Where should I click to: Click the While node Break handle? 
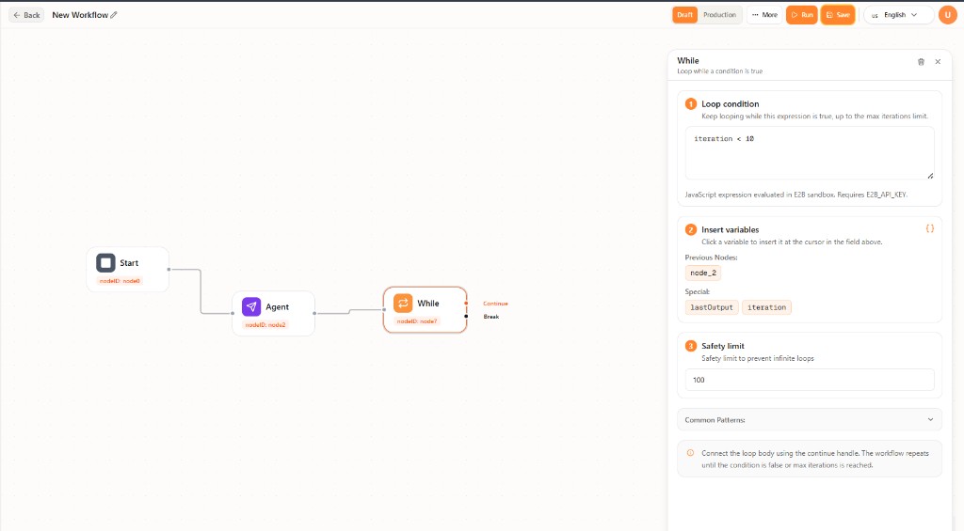(466, 316)
